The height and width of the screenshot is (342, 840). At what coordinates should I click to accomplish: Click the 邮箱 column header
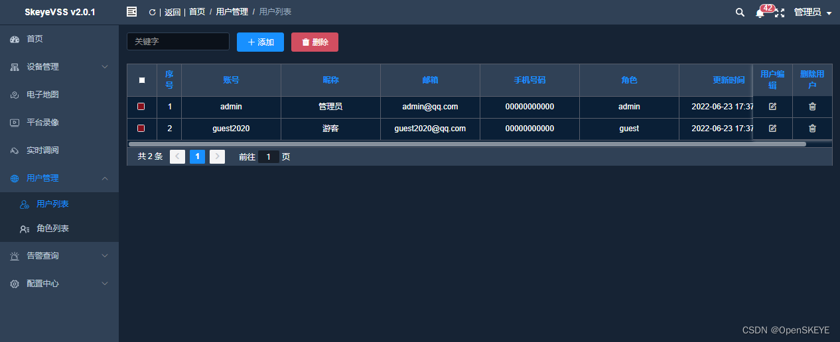(430, 80)
